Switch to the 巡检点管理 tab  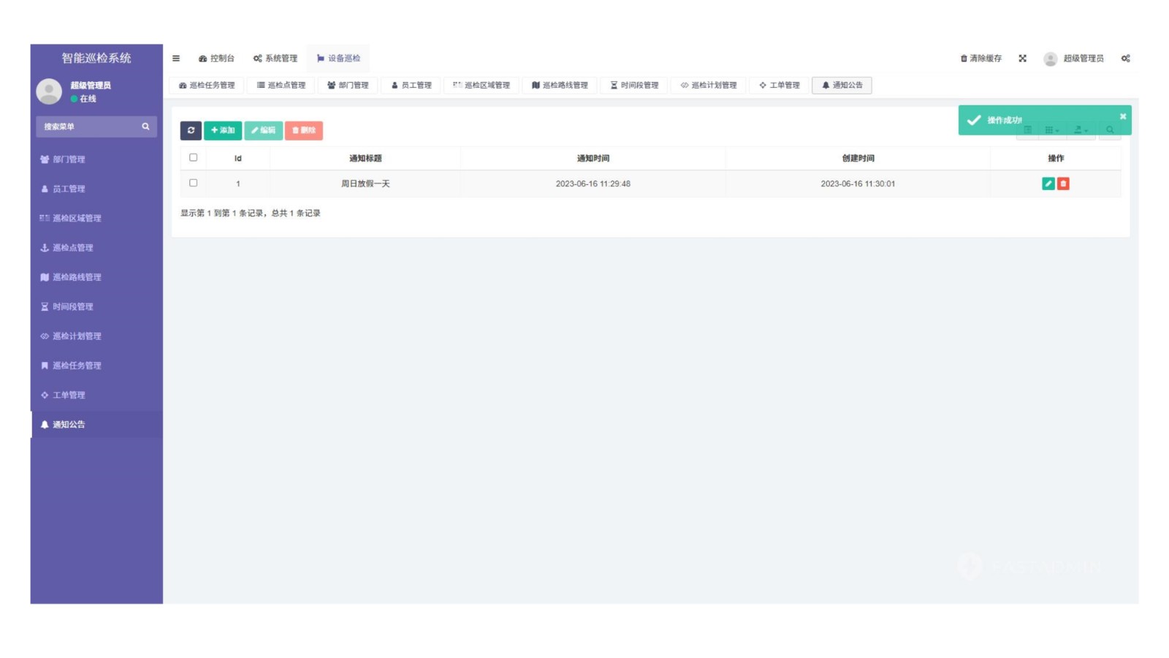click(281, 86)
